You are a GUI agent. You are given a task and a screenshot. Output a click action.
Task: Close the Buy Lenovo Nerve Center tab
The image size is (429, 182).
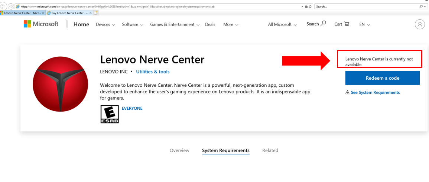coord(90,13)
